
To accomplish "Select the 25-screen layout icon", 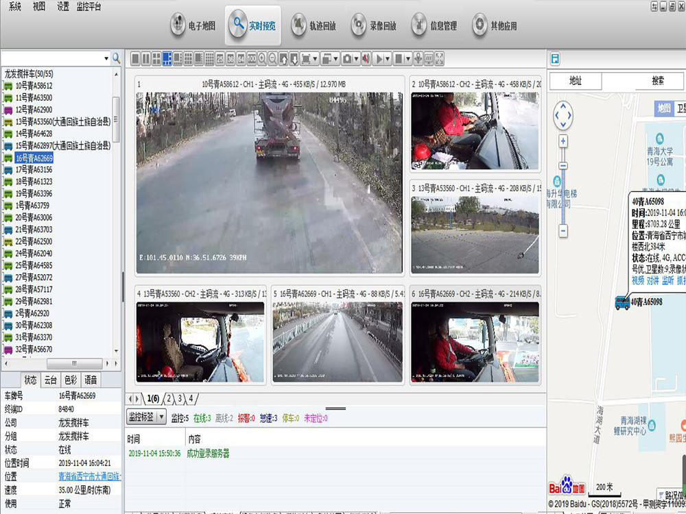I will [x=220, y=60].
